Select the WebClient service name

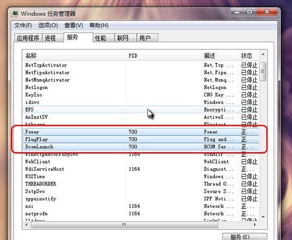point(38,162)
